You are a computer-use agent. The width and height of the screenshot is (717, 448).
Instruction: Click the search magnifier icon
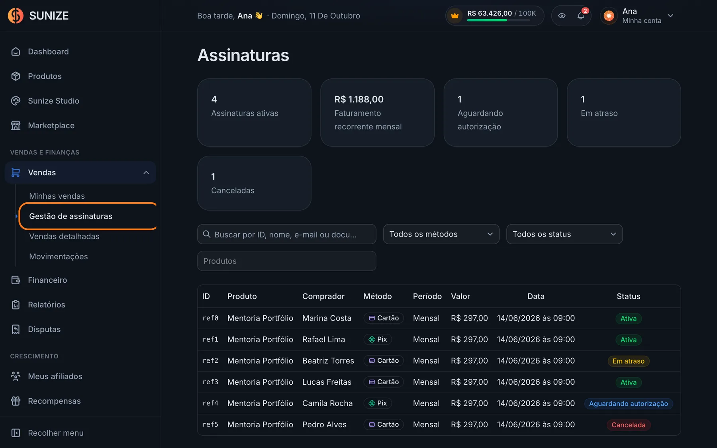pyautogui.click(x=207, y=234)
